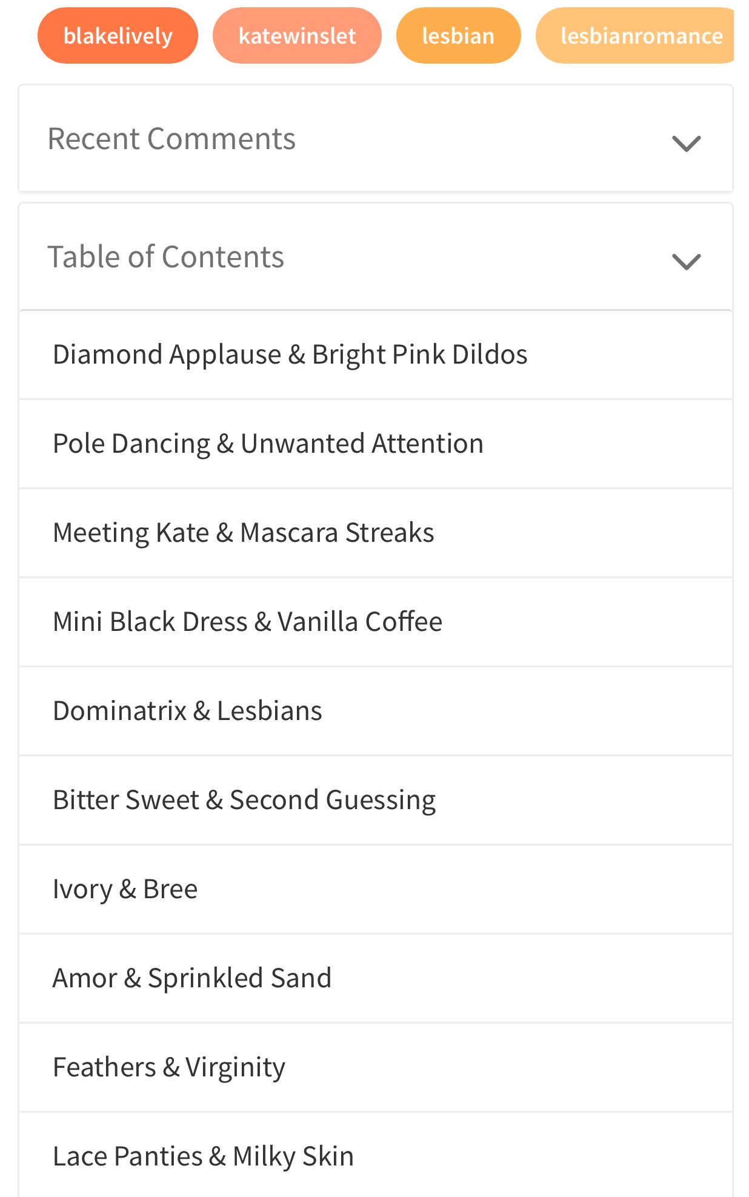Expand the Table of Contents header

click(x=376, y=257)
